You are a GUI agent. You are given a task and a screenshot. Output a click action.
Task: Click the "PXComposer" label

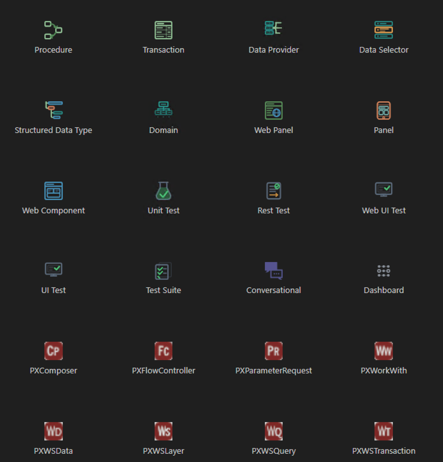53,371
